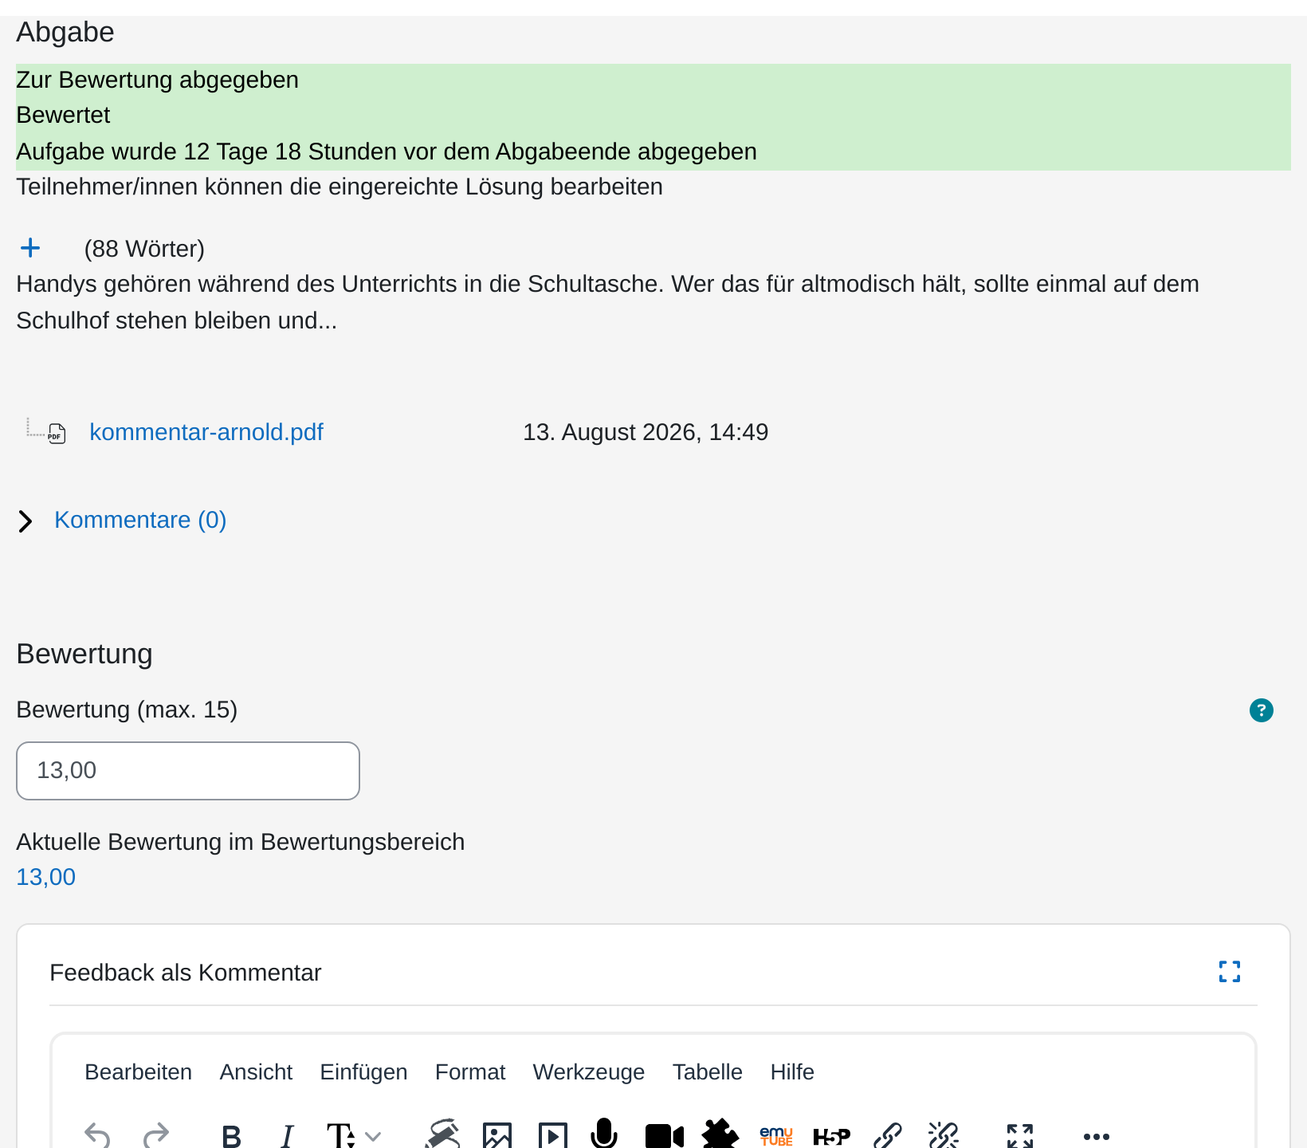Click the redo arrow in the editor toolbar
Viewport: 1307px width, 1148px height.
[x=156, y=1134]
